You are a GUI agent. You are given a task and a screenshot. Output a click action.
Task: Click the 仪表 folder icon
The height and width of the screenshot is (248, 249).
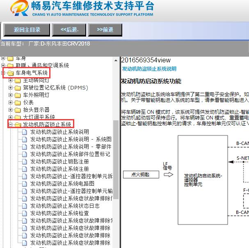pos(18,103)
